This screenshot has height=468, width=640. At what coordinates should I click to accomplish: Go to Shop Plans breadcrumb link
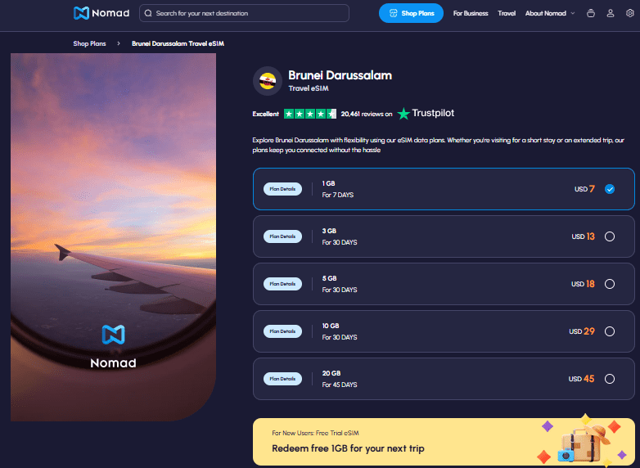click(89, 43)
